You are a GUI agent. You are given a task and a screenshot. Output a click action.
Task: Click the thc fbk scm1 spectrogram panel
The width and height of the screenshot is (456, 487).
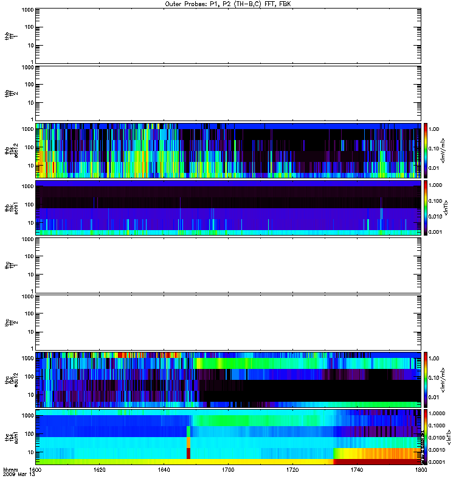pyautogui.click(x=229, y=437)
